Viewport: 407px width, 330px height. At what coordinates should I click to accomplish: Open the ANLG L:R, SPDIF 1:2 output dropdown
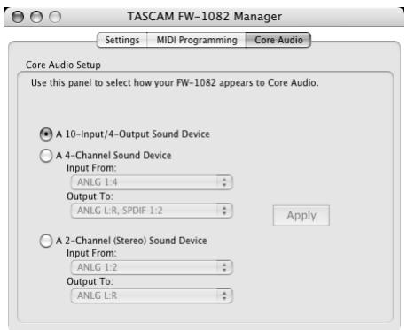pyautogui.click(x=152, y=211)
